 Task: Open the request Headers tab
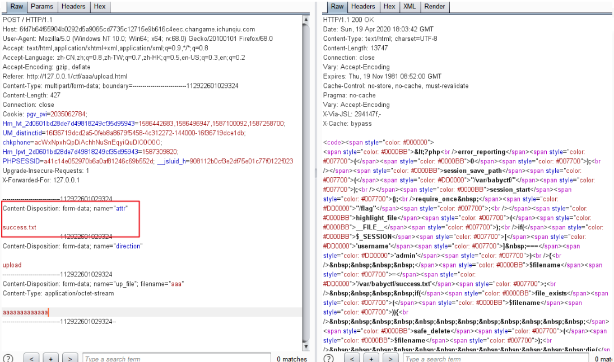tap(73, 7)
